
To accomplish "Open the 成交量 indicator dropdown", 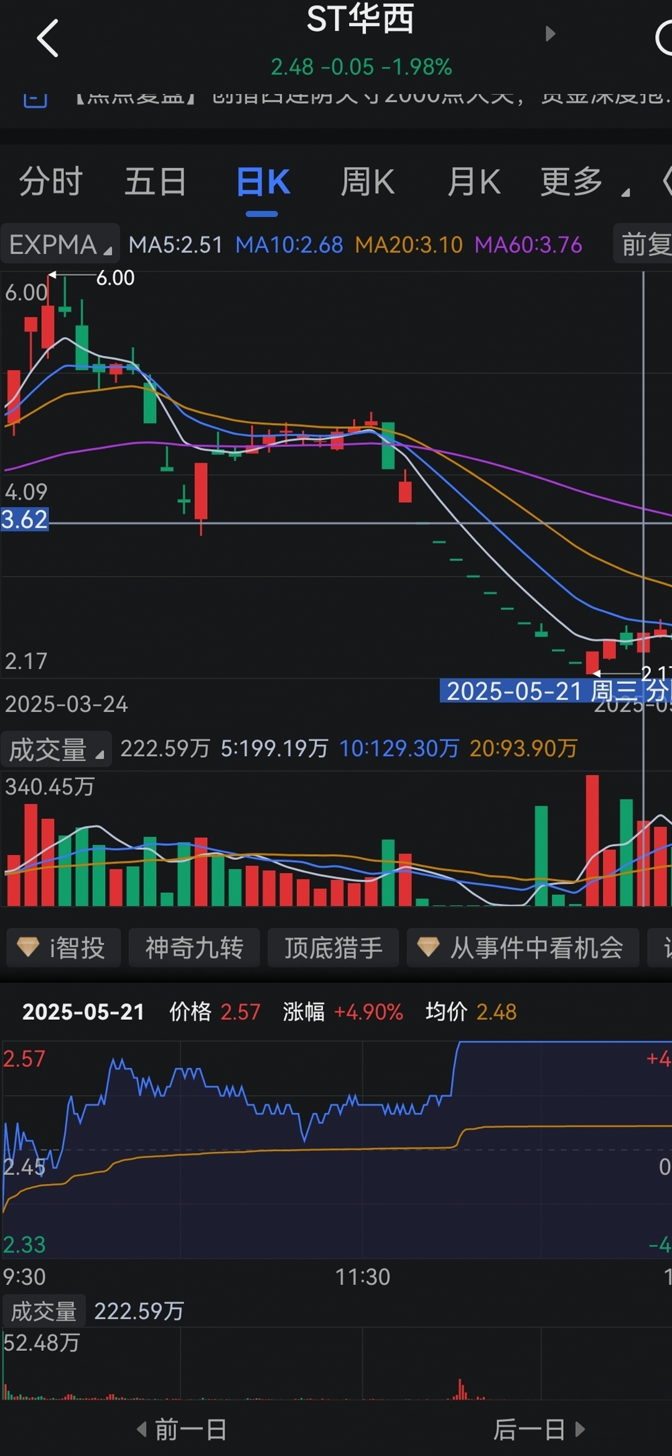I will [x=56, y=749].
